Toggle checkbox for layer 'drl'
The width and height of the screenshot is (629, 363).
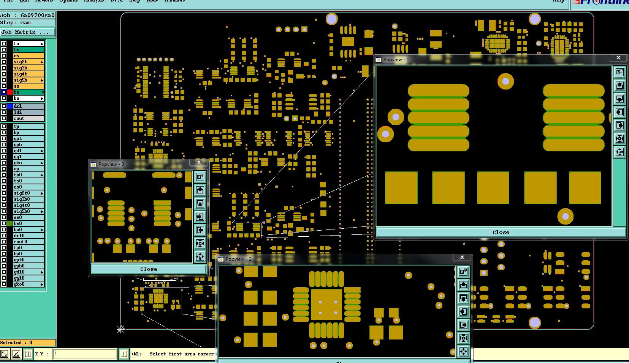point(4,106)
